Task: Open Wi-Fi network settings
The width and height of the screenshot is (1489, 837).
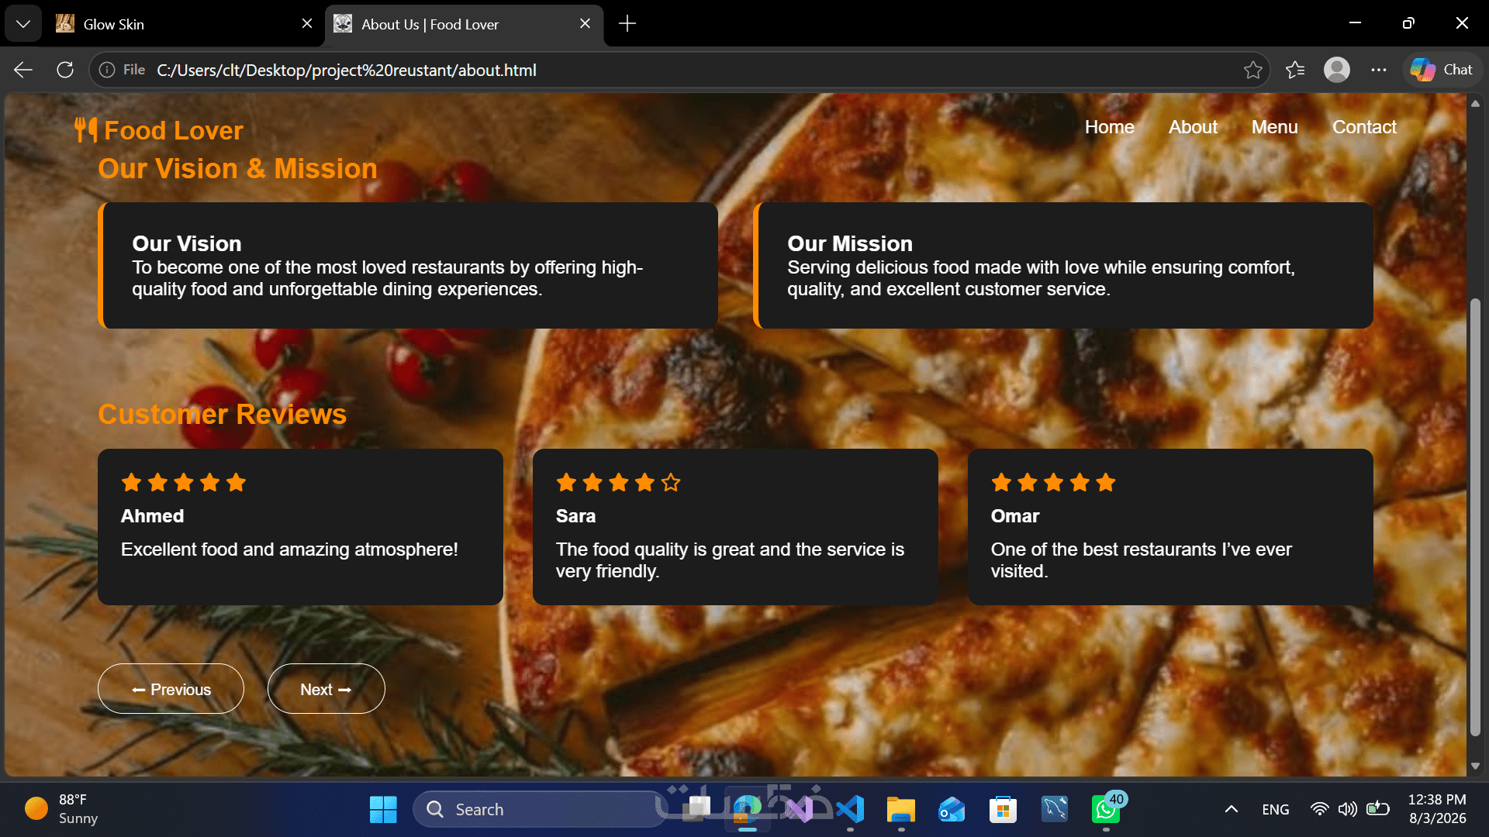Action: [x=1319, y=809]
